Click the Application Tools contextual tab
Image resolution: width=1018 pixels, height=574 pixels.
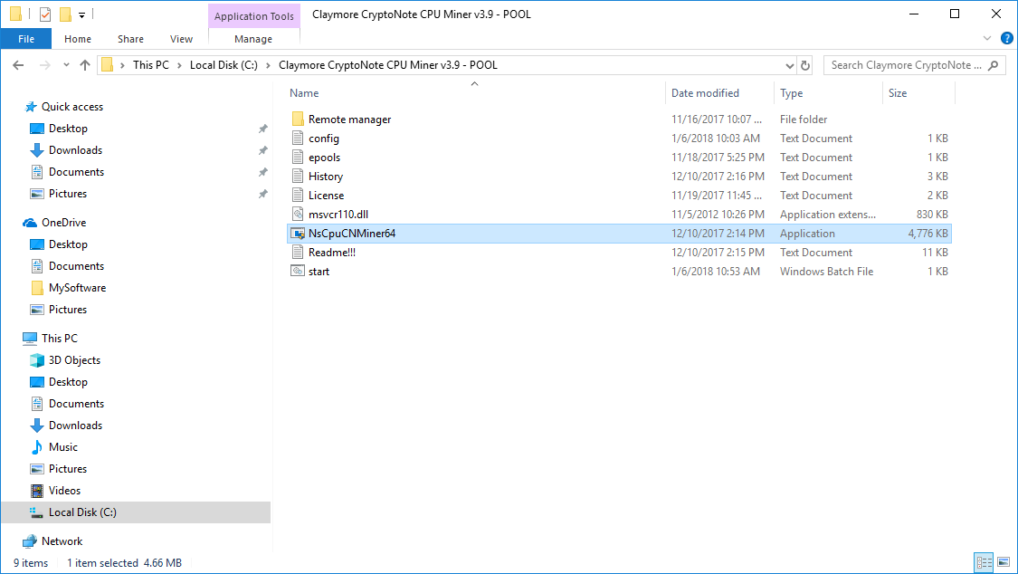click(x=254, y=16)
